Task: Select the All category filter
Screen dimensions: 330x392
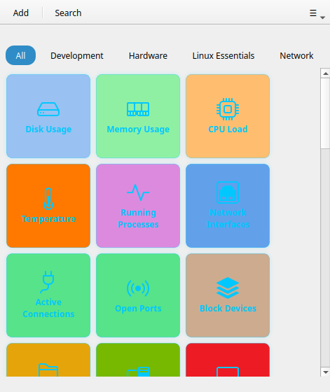Action: click(20, 55)
